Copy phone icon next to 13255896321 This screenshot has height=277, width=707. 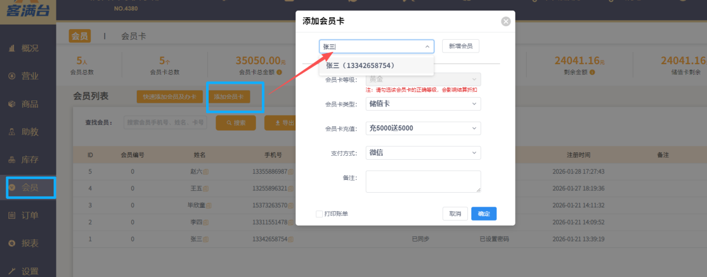290,189
